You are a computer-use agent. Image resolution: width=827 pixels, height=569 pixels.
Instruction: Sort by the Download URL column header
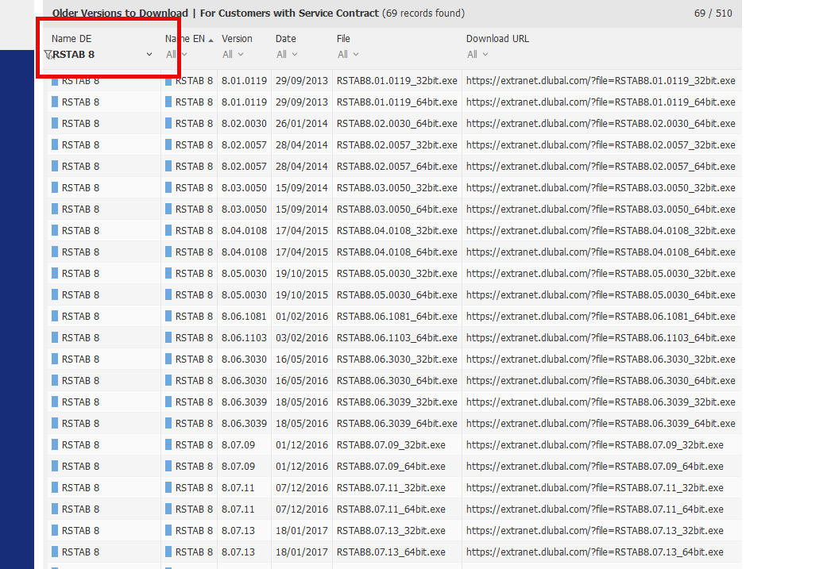tap(497, 38)
